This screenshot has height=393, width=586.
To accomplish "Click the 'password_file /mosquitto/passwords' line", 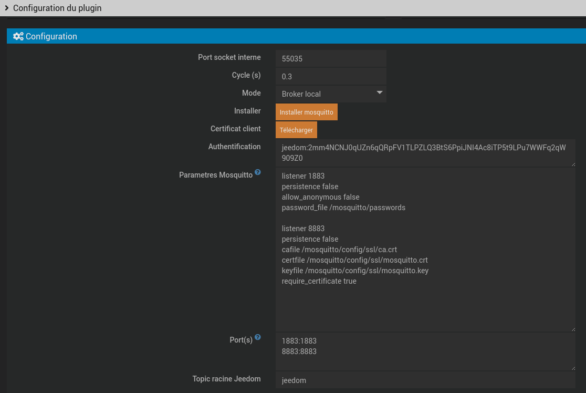I will click(x=343, y=208).
